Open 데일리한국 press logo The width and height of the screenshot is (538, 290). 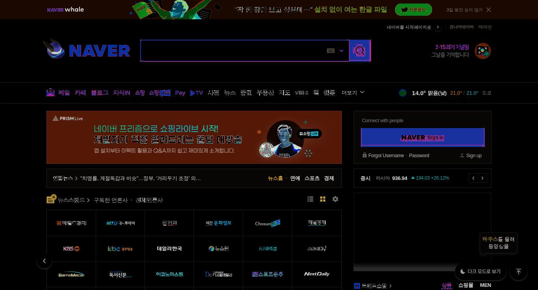(x=169, y=249)
